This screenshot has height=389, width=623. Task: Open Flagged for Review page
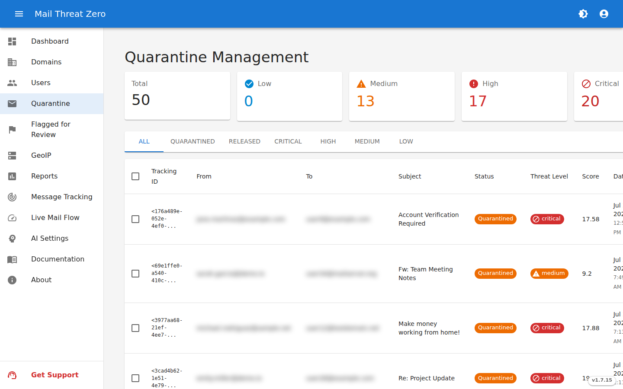[52, 130]
